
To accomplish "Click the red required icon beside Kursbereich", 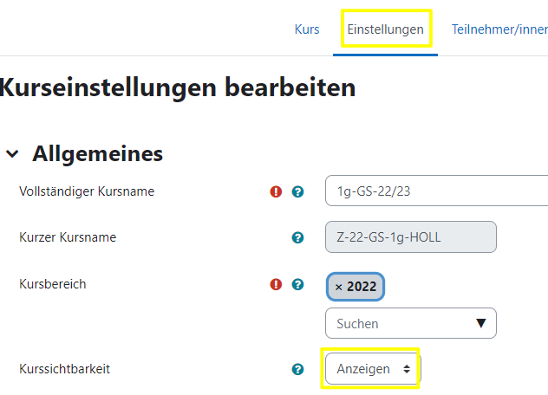I will click(x=277, y=284).
